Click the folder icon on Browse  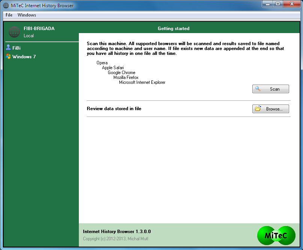click(x=258, y=109)
